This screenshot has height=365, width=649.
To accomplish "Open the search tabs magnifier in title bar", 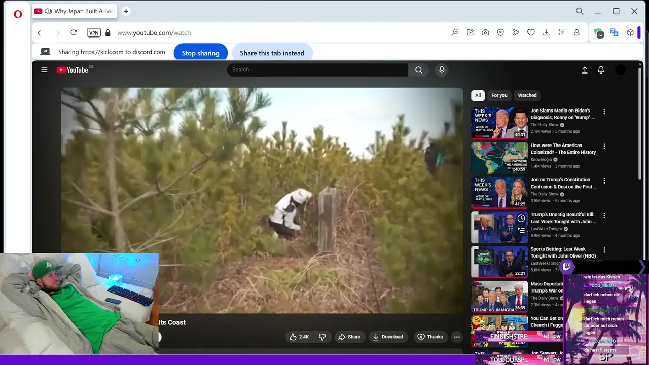I will [580, 11].
